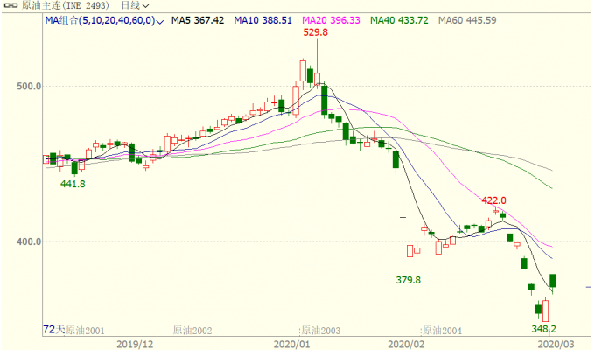This screenshot has width=595, height=350.
Task: Click the 348.2 lowest price annotation
Action: tap(545, 328)
